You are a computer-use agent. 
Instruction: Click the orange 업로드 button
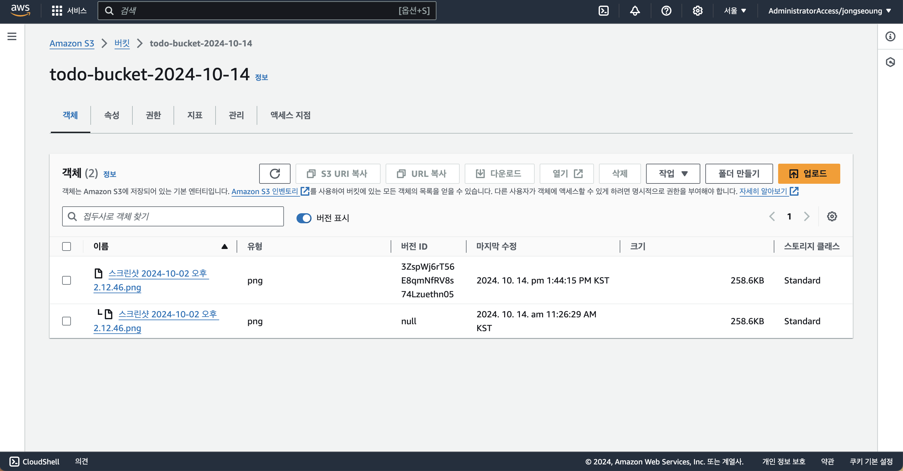pos(808,173)
